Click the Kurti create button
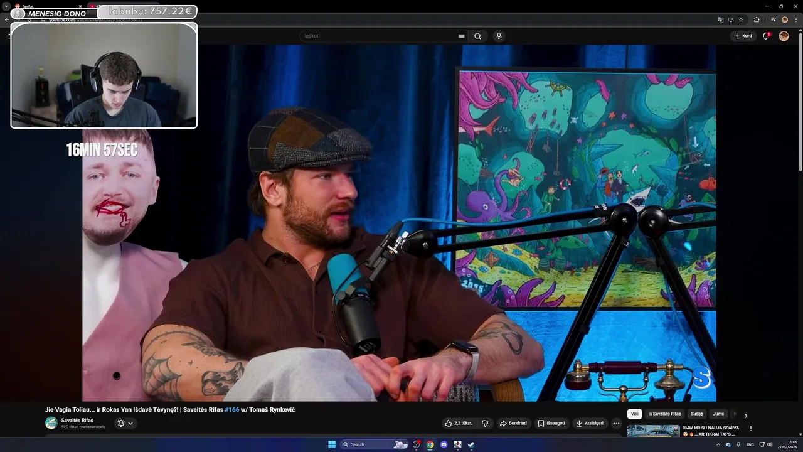 coord(743,36)
